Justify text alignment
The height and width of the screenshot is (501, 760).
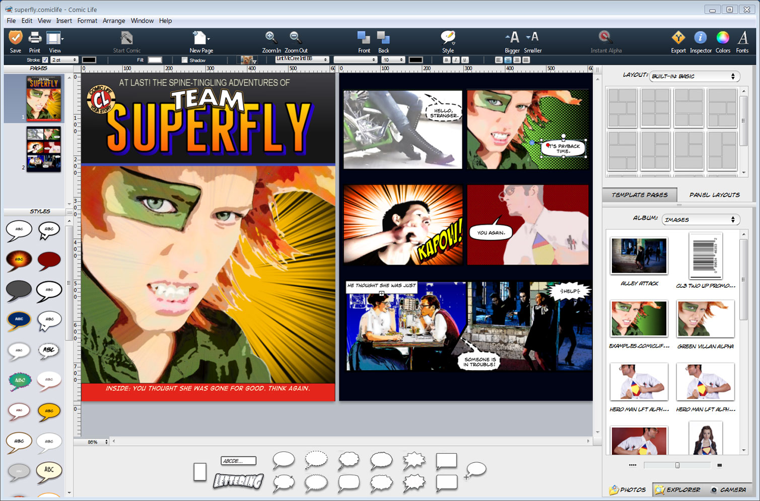pyautogui.click(x=526, y=60)
